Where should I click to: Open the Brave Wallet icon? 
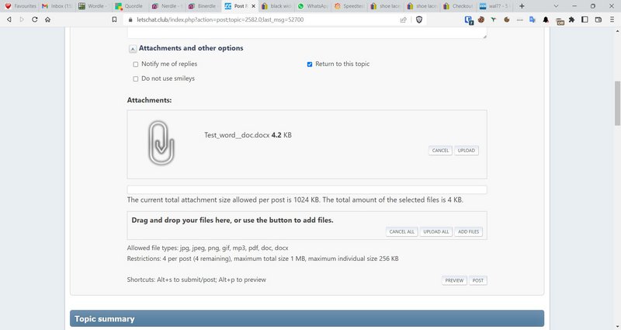(x=598, y=19)
